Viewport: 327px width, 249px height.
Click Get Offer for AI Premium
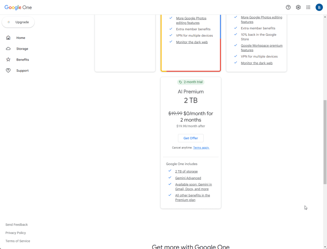pyautogui.click(x=191, y=138)
